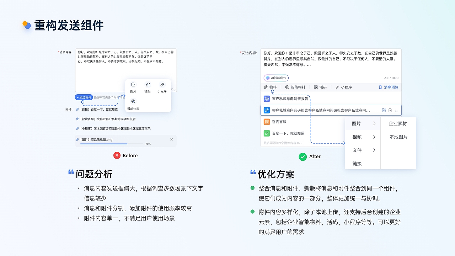Click paperclip icon beside 【智能表单】 attachment
The height and width of the screenshot is (256, 455).
77,119
